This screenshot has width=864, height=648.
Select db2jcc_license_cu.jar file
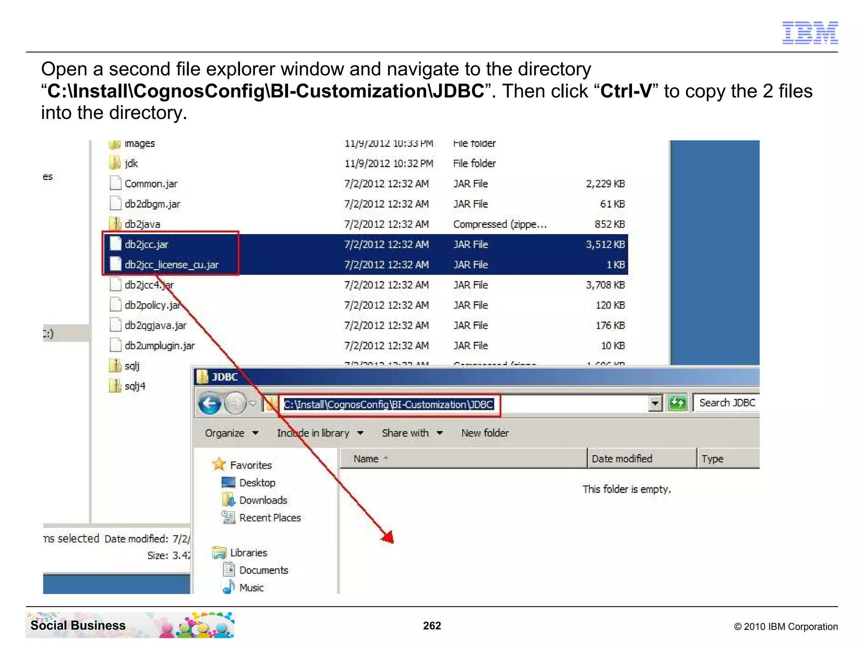click(x=171, y=265)
